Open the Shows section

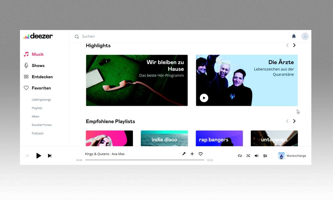(38, 66)
